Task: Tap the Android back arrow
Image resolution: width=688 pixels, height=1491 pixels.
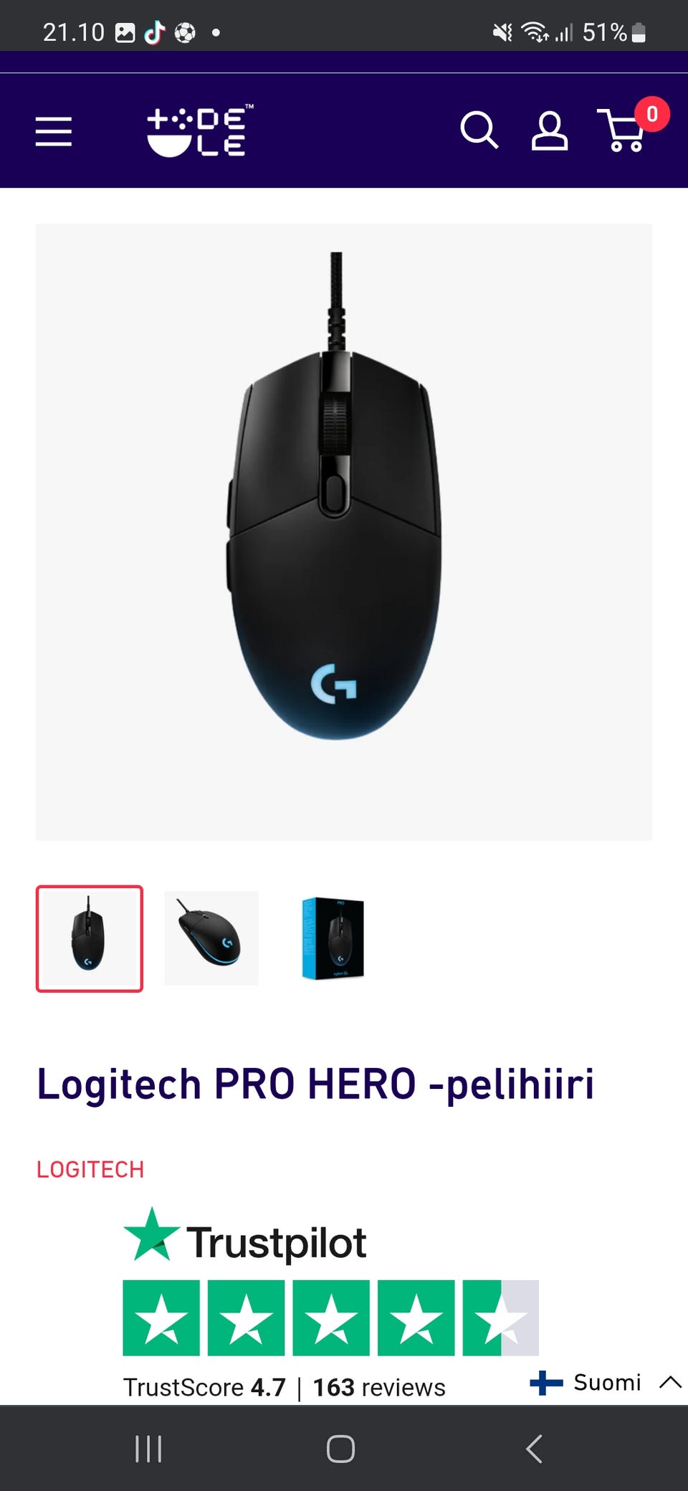Action: click(x=534, y=1449)
